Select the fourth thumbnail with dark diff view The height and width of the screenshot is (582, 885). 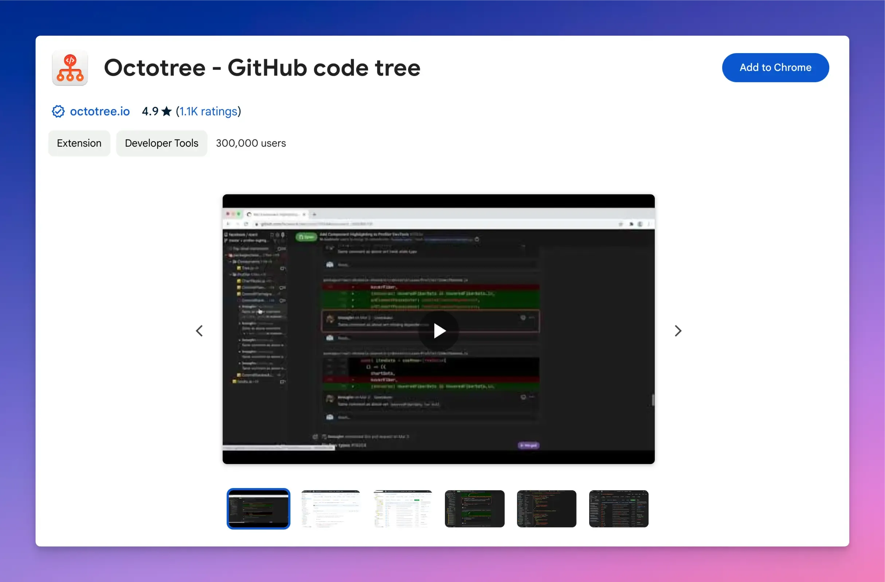(x=474, y=508)
